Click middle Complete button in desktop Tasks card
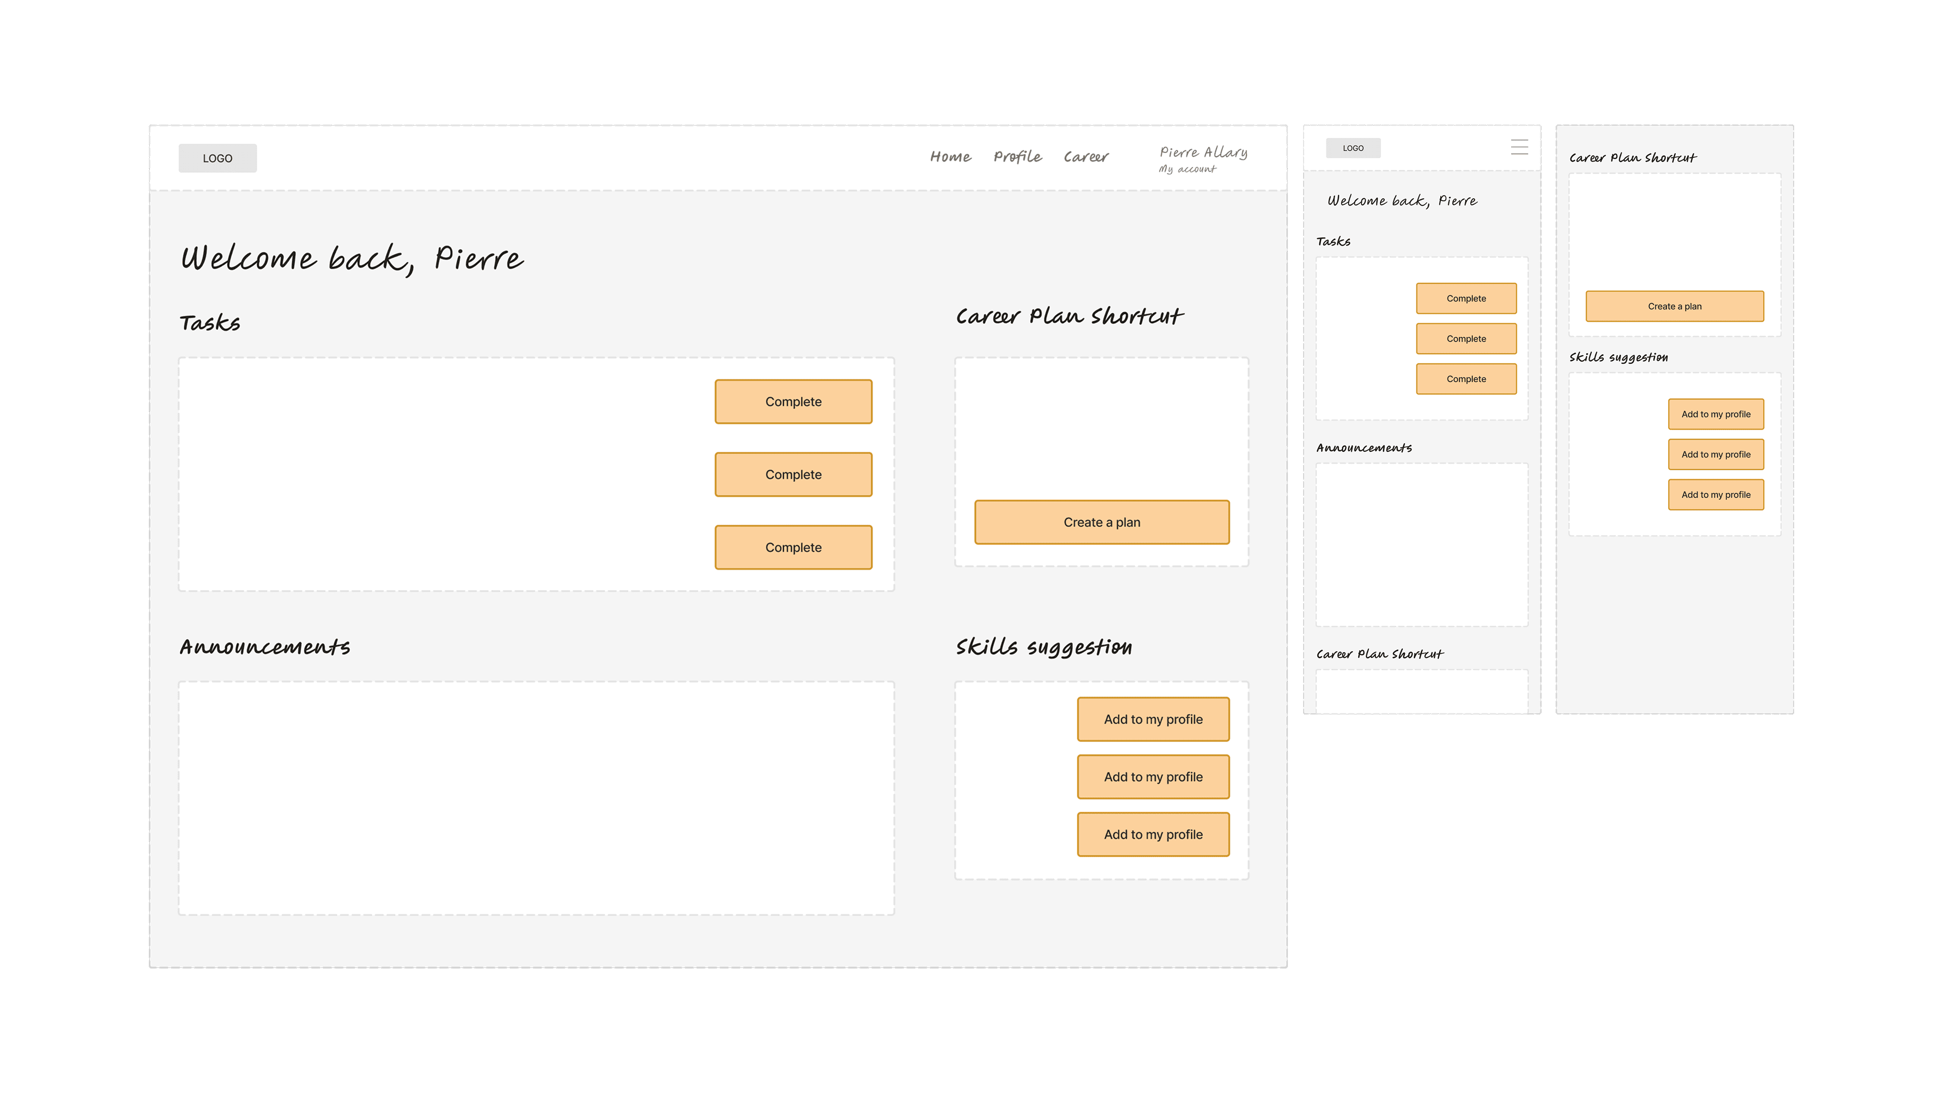1944x1093 pixels. click(793, 475)
